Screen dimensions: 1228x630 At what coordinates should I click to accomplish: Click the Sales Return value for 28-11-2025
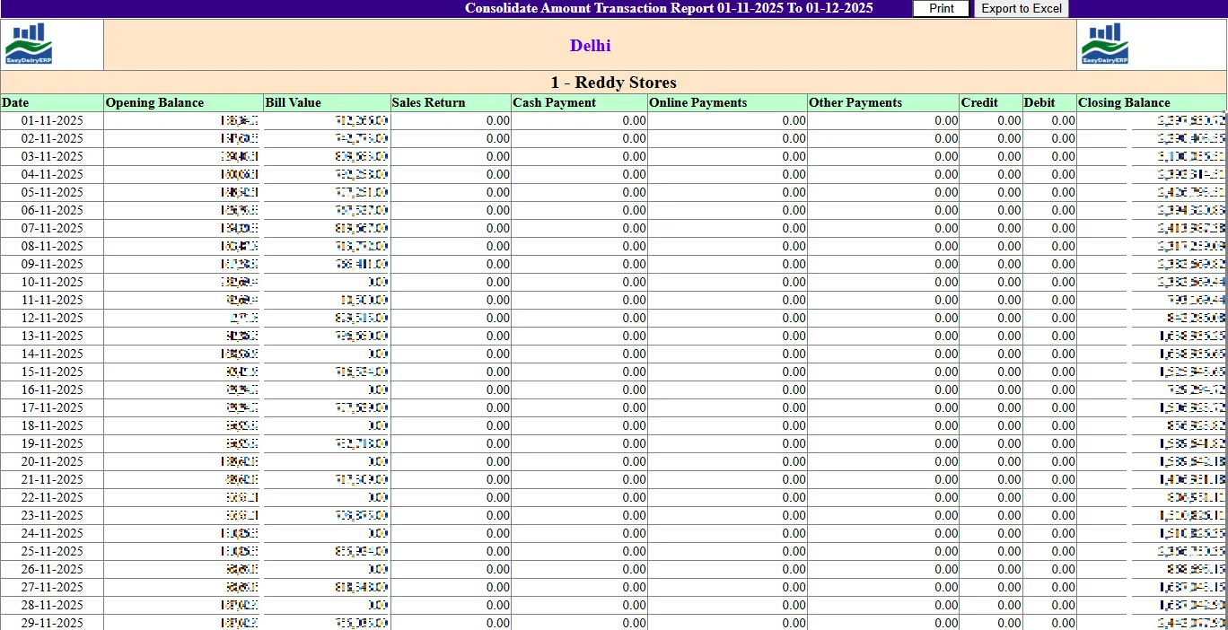(x=498, y=605)
